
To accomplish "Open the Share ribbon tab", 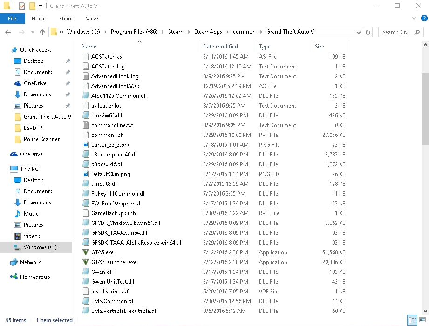I will pos(66,19).
